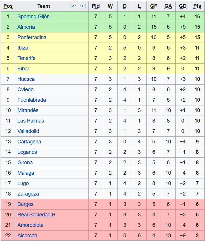The height and width of the screenshot is (241, 205).
Task: Select the Ibiza team link
Action: 23,48
